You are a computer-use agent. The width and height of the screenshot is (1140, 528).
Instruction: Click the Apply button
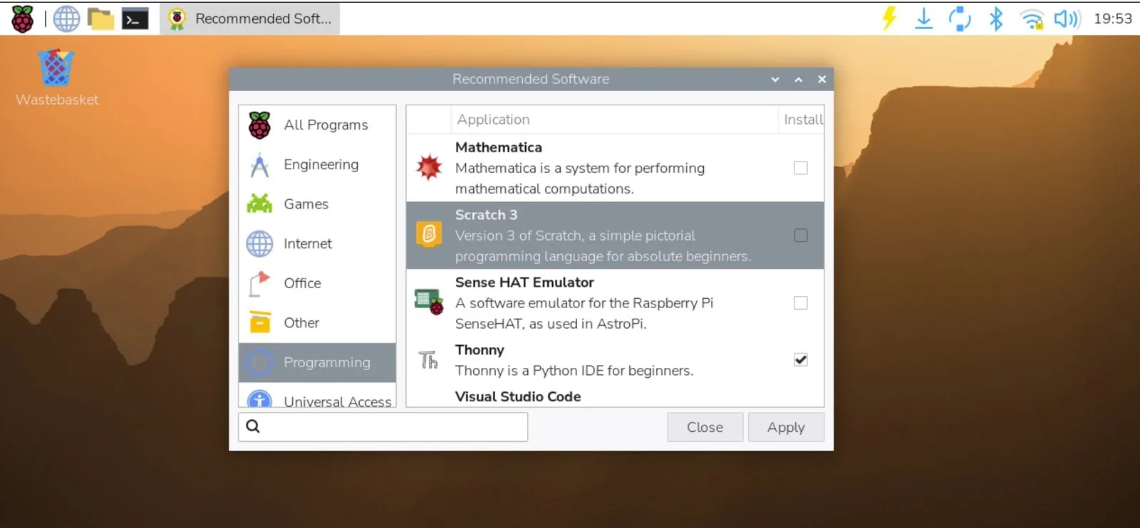[786, 427]
